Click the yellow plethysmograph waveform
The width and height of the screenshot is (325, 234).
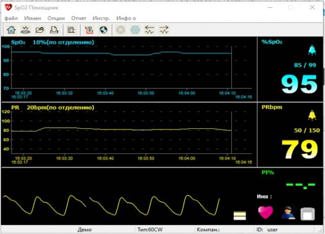(111, 205)
